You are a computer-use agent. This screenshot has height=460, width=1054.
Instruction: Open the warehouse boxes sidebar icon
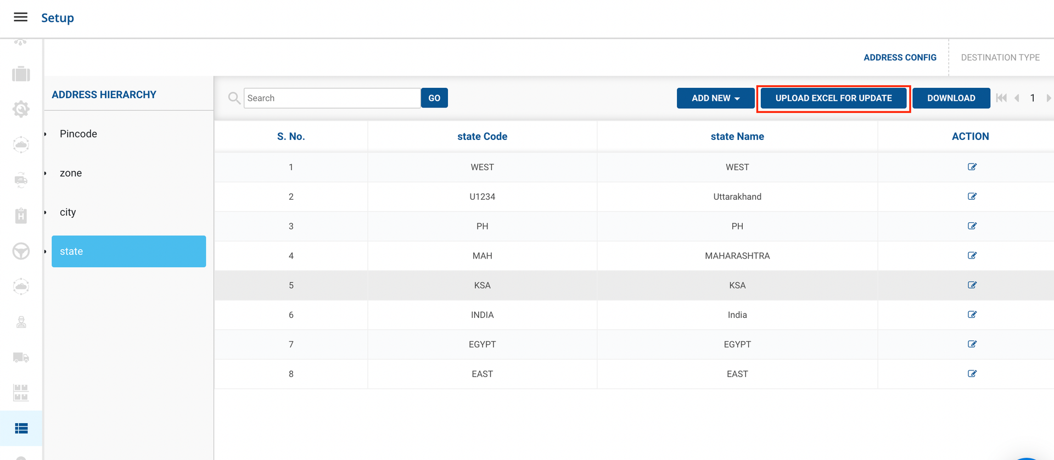click(x=21, y=392)
